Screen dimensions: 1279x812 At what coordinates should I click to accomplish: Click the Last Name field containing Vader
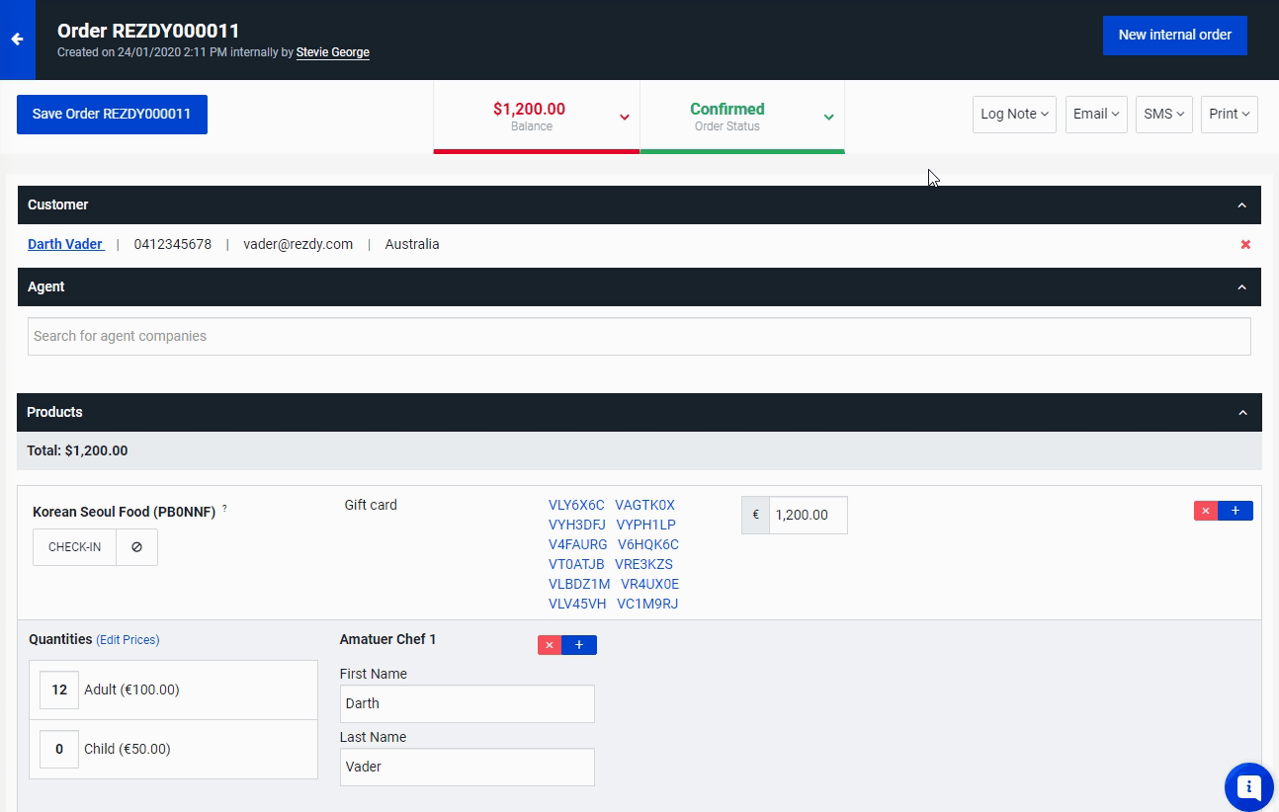[x=468, y=767]
